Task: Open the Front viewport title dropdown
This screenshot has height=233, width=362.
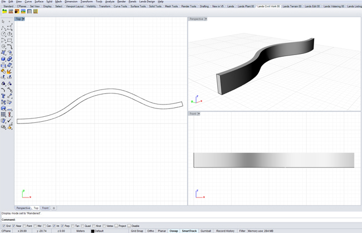Action: pos(199,113)
